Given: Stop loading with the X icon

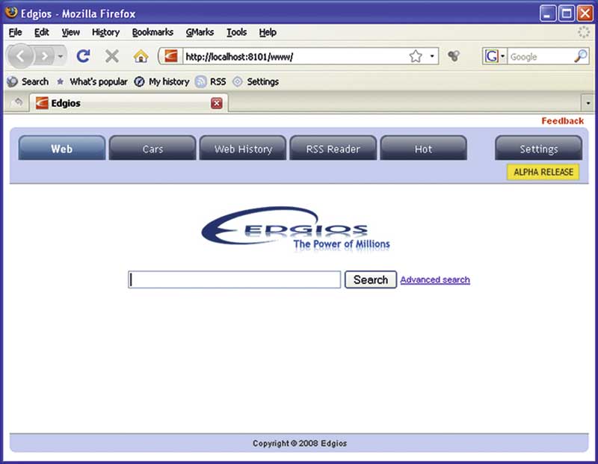Looking at the screenshot, I should pos(111,57).
